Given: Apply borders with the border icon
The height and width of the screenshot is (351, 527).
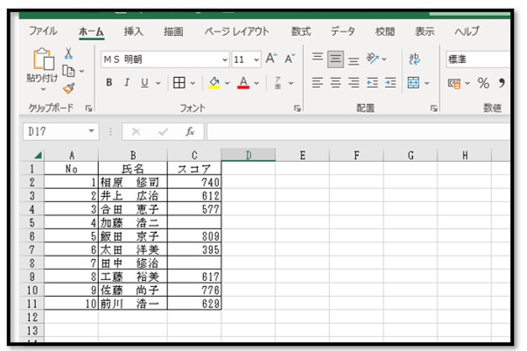Looking at the screenshot, I should 179,82.
